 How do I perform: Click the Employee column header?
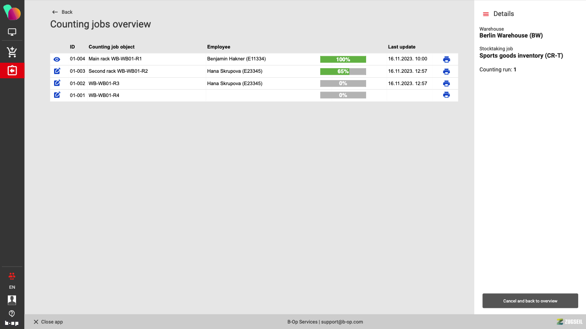[x=219, y=47]
